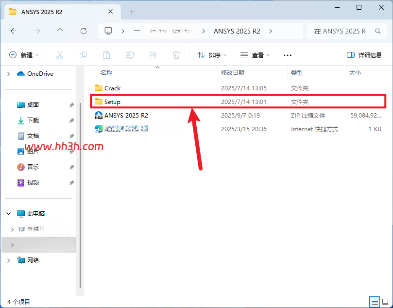Click the Internet shortcut file icon

click(99, 129)
